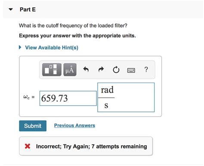Viewport: 204px width, 166px height.
Task: Open the units symbols µÅ palette
Action: (x=70, y=70)
